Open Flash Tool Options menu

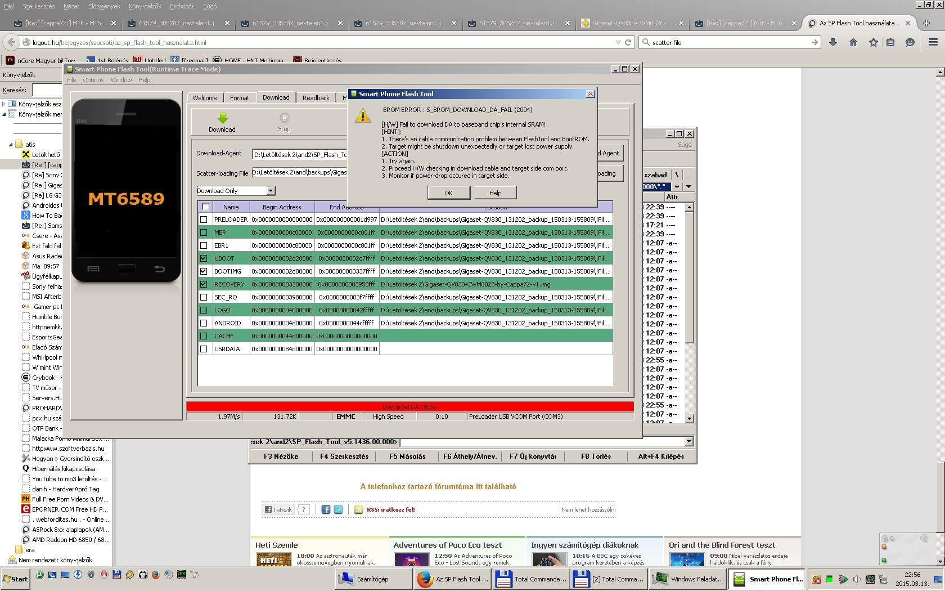[93, 80]
